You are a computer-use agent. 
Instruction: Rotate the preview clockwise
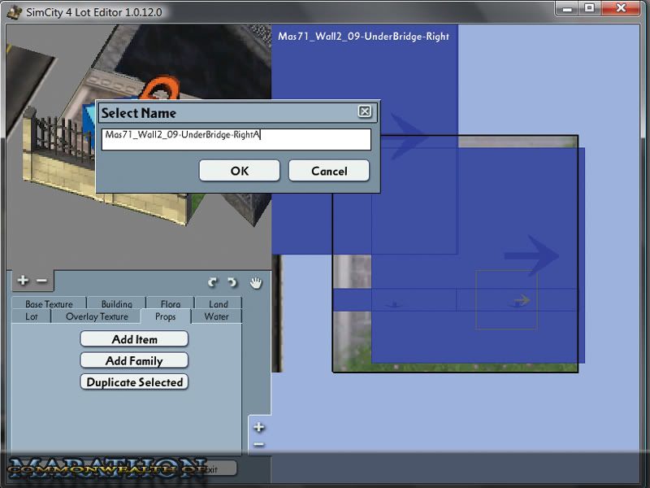point(232,282)
